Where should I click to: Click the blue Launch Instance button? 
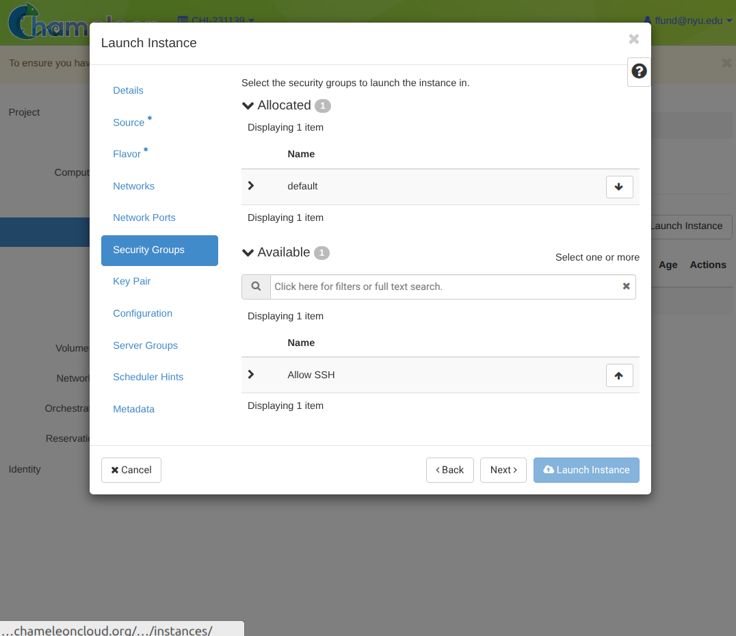click(x=586, y=470)
